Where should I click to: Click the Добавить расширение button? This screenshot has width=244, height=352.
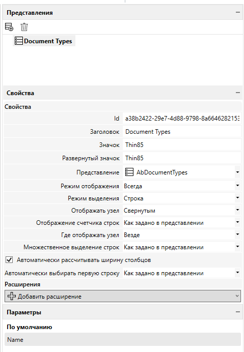pyautogui.click(x=123, y=296)
